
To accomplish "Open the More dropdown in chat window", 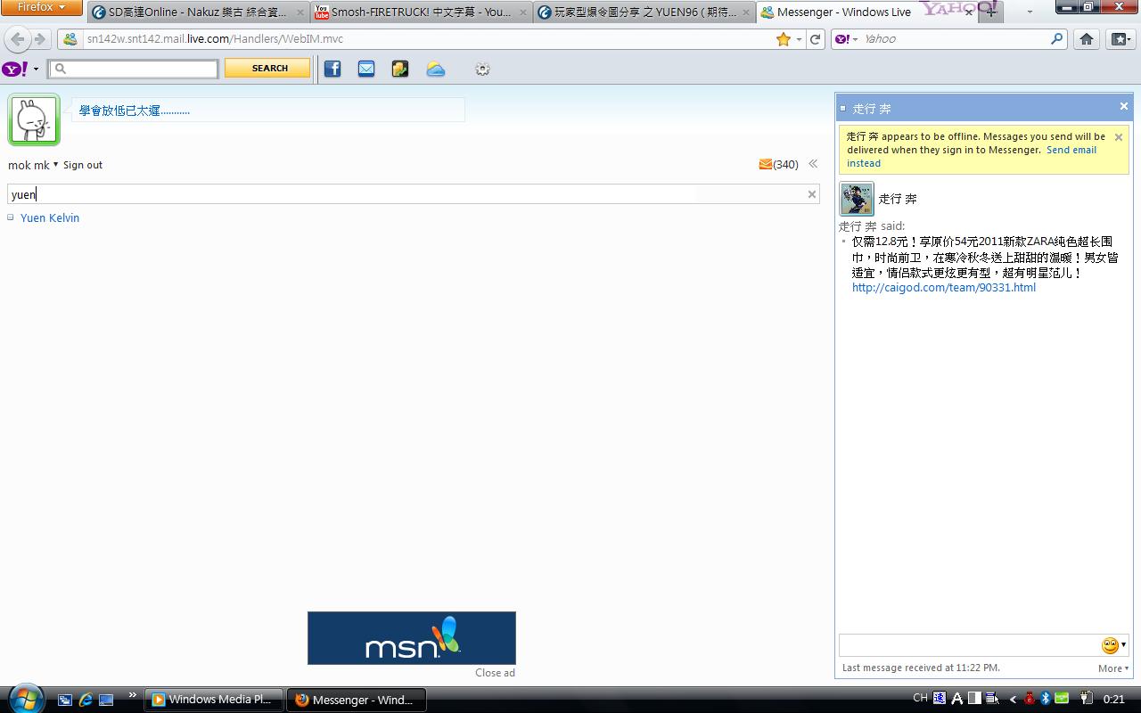I will pyautogui.click(x=1112, y=668).
